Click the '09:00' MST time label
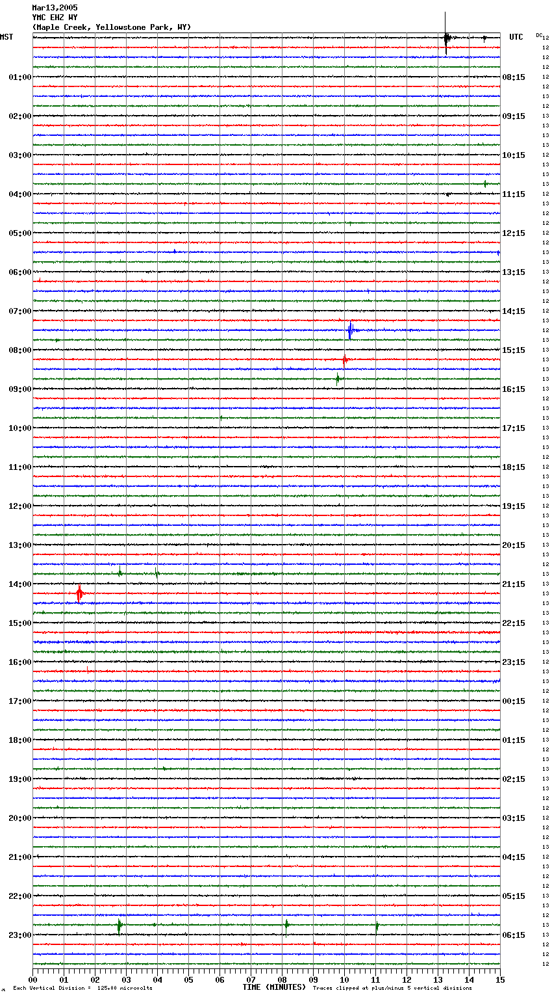Screen dimensions: 552x997 pos(20,389)
